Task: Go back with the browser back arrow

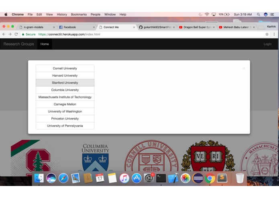Action: 4,34
